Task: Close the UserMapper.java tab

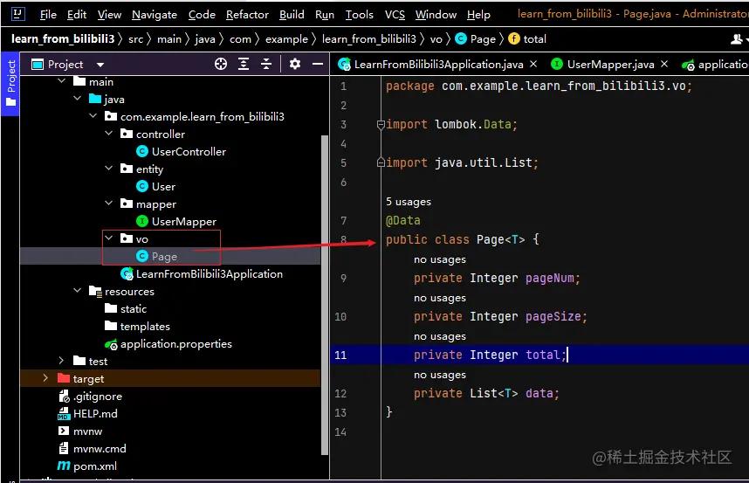Action: coord(664,64)
